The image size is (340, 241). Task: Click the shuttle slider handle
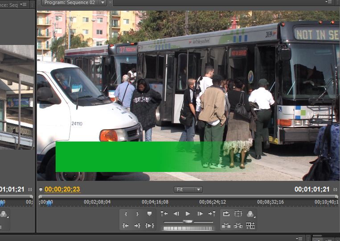click(188, 221)
